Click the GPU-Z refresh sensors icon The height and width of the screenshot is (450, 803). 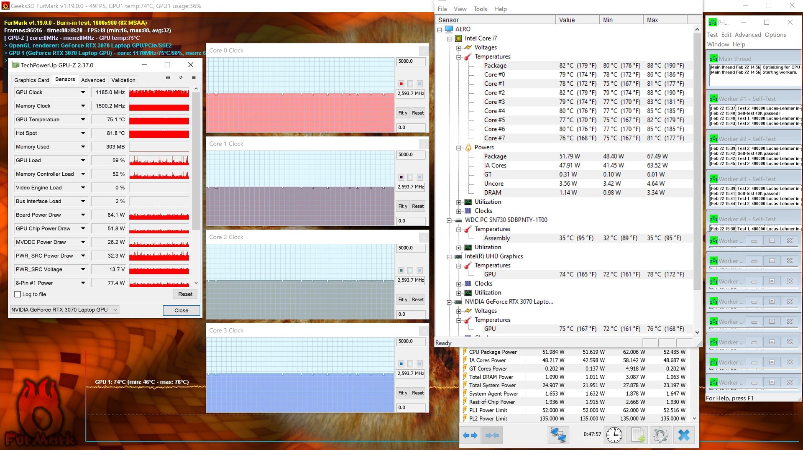pos(181,78)
